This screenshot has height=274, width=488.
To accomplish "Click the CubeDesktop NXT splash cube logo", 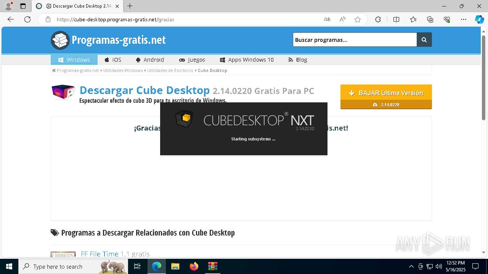I will 184,119.
